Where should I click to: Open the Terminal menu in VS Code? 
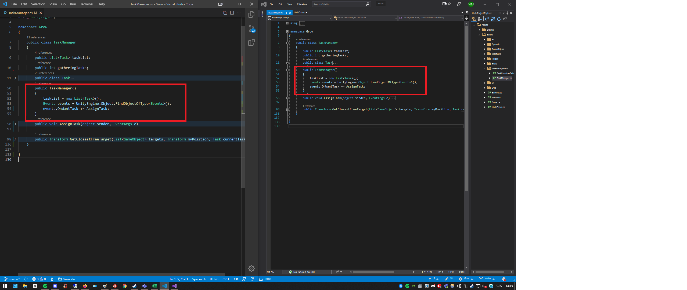[87, 4]
